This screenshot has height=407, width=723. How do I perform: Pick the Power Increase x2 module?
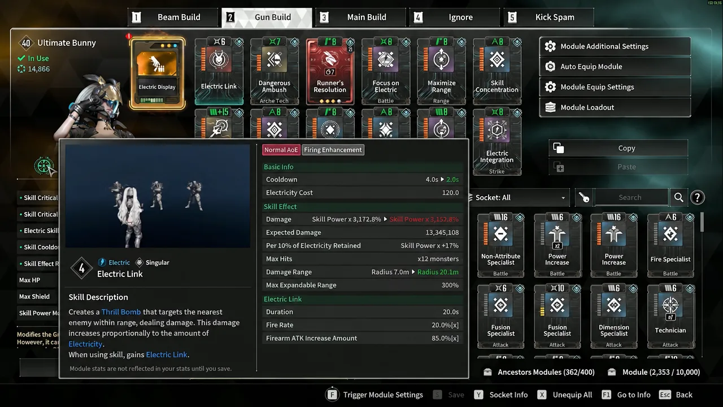click(557, 245)
